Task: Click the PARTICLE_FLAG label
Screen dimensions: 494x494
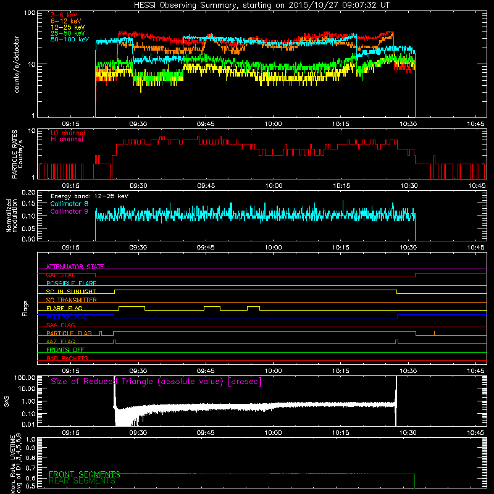Action: 69,333
